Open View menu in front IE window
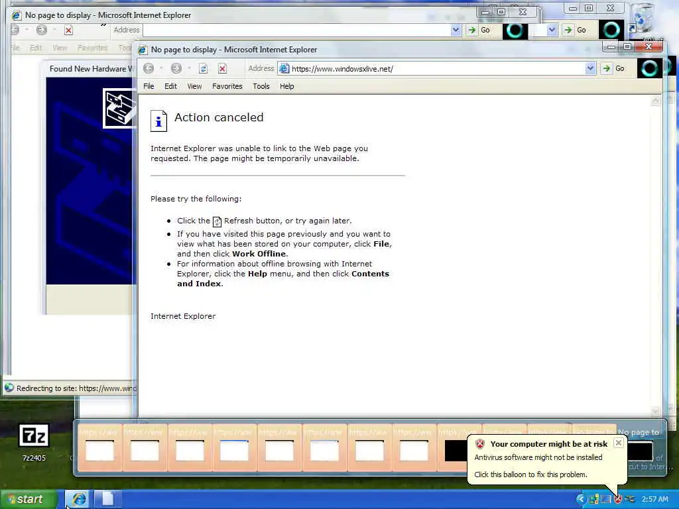The height and width of the screenshot is (509, 679). (194, 86)
